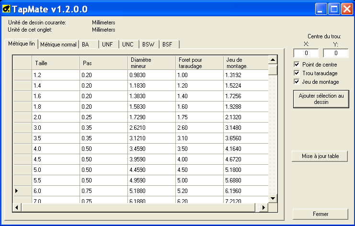Click the Taille cell 1.2
The height and width of the screenshot is (226, 355).
pyautogui.click(x=56, y=75)
